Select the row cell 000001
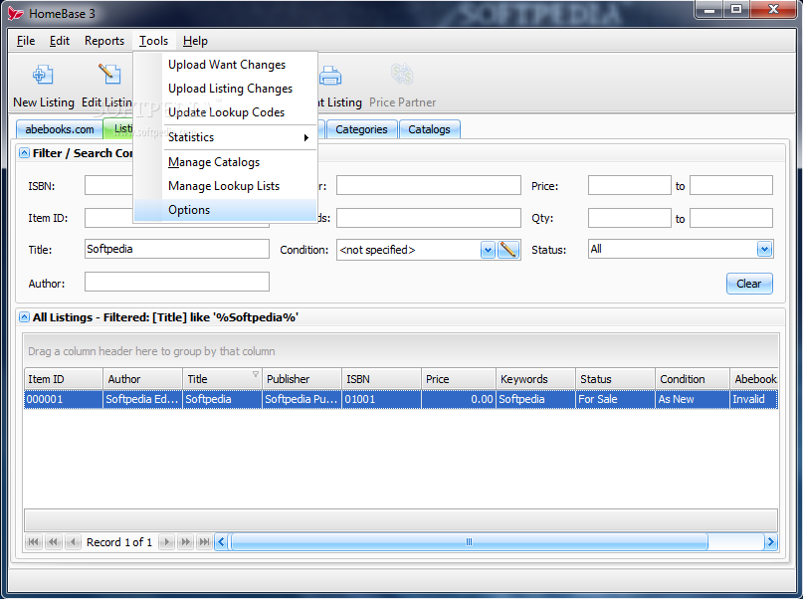Viewport: 803px width, 599px height. pyautogui.click(x=64, y=399)
